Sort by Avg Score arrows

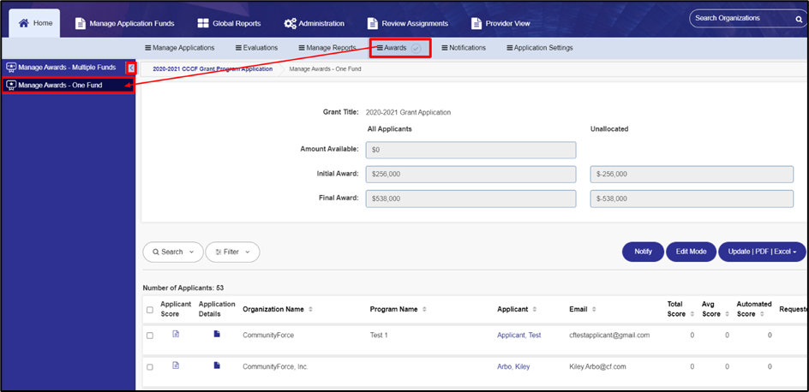tap(727, 314)
